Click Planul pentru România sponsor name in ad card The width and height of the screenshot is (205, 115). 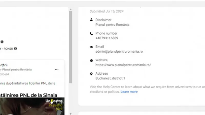(17, 70)
